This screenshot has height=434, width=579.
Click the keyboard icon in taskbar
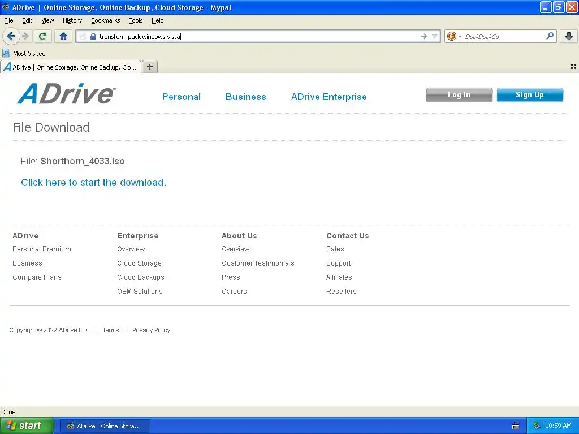516,426
